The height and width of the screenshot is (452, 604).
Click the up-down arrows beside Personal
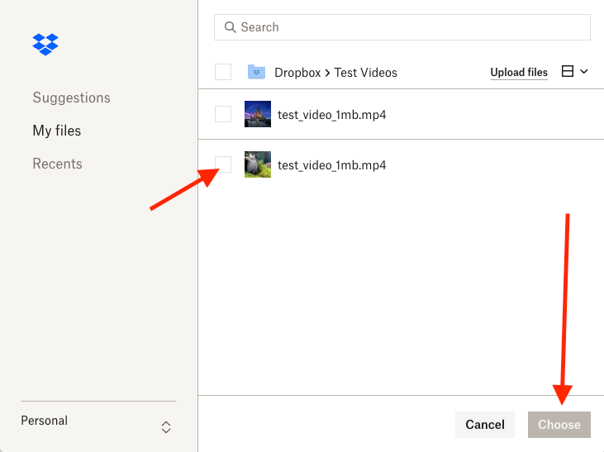point(166,427)
